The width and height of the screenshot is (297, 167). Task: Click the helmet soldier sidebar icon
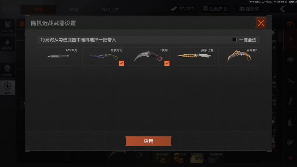click(7, 70)
